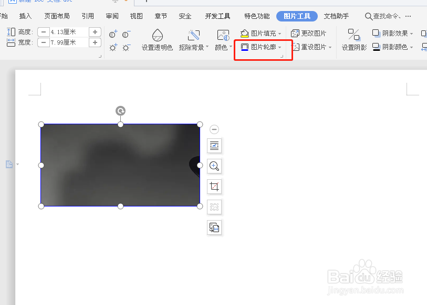
Task: Increase picture height with plus button
Action: tap(95, 32)
